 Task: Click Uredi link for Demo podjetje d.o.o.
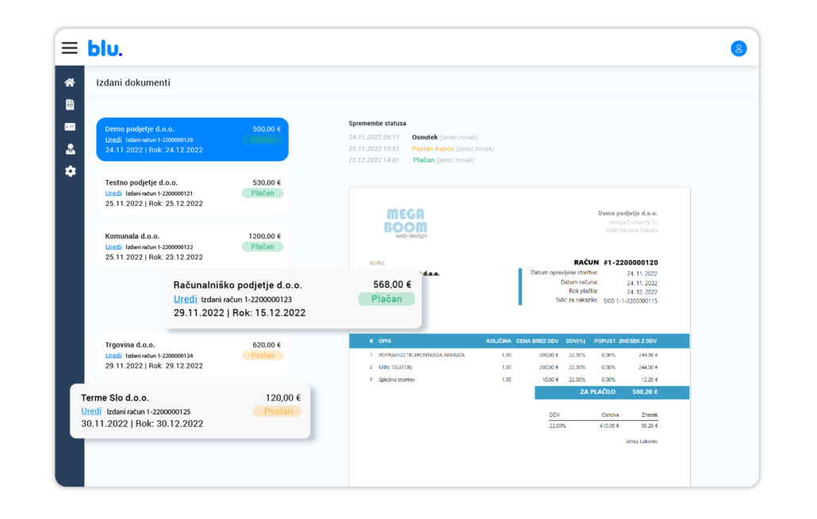pos(113,139)
